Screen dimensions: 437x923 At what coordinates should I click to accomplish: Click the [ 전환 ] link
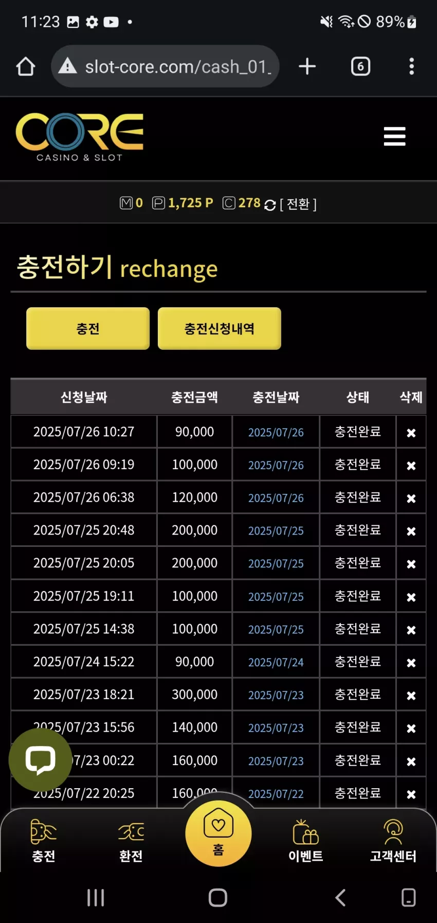point(298,204)
